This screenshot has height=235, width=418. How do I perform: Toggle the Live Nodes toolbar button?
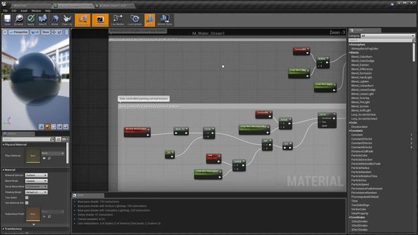118,20
